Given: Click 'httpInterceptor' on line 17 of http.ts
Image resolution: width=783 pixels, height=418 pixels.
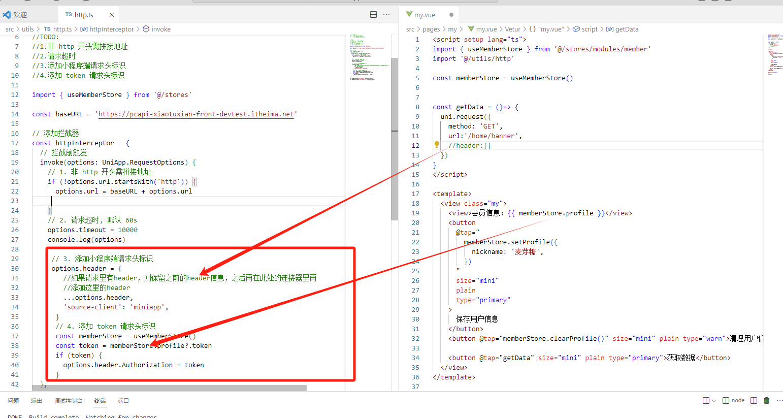Looking at the screenshot, I should pos(85,143).
